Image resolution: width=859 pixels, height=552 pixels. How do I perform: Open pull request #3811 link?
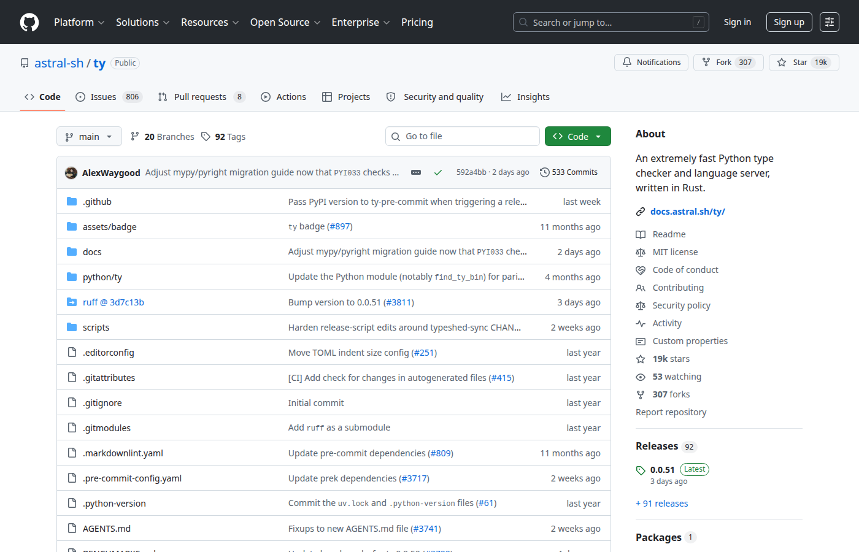pyautogui.click(x=399, y=302)
